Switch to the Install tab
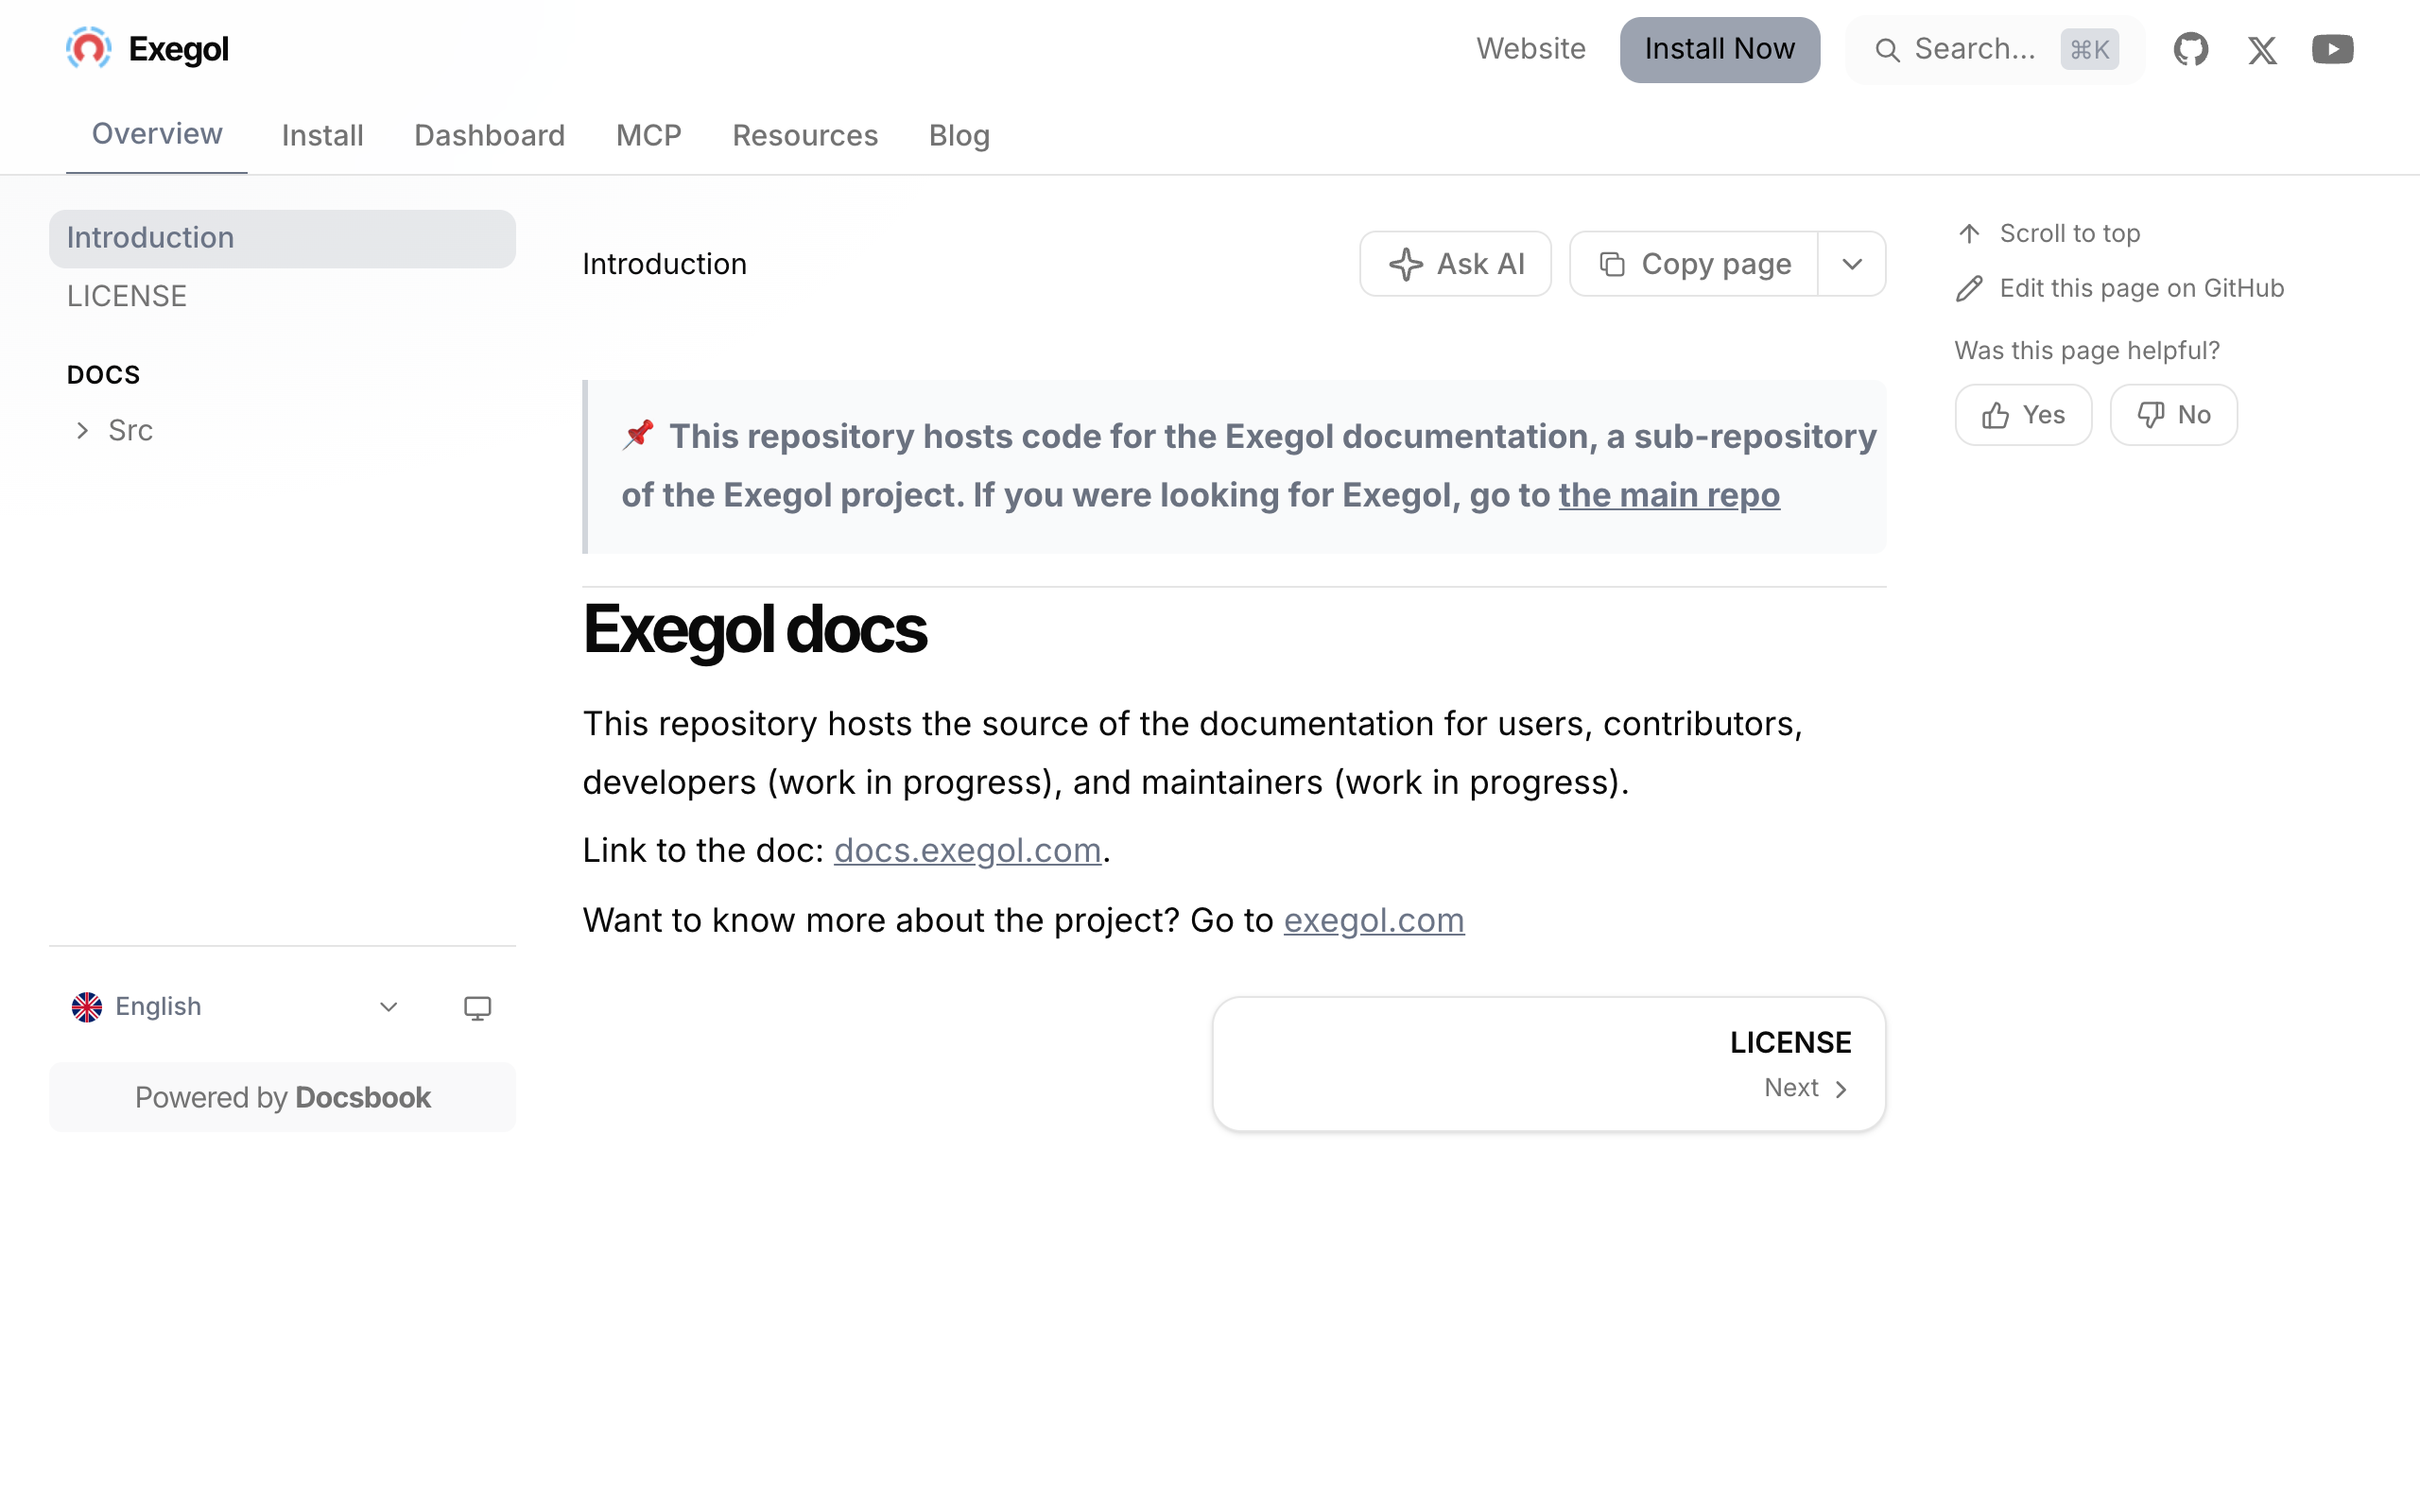This screenshot has width=2420, height=1512. (x=322, y=135)
